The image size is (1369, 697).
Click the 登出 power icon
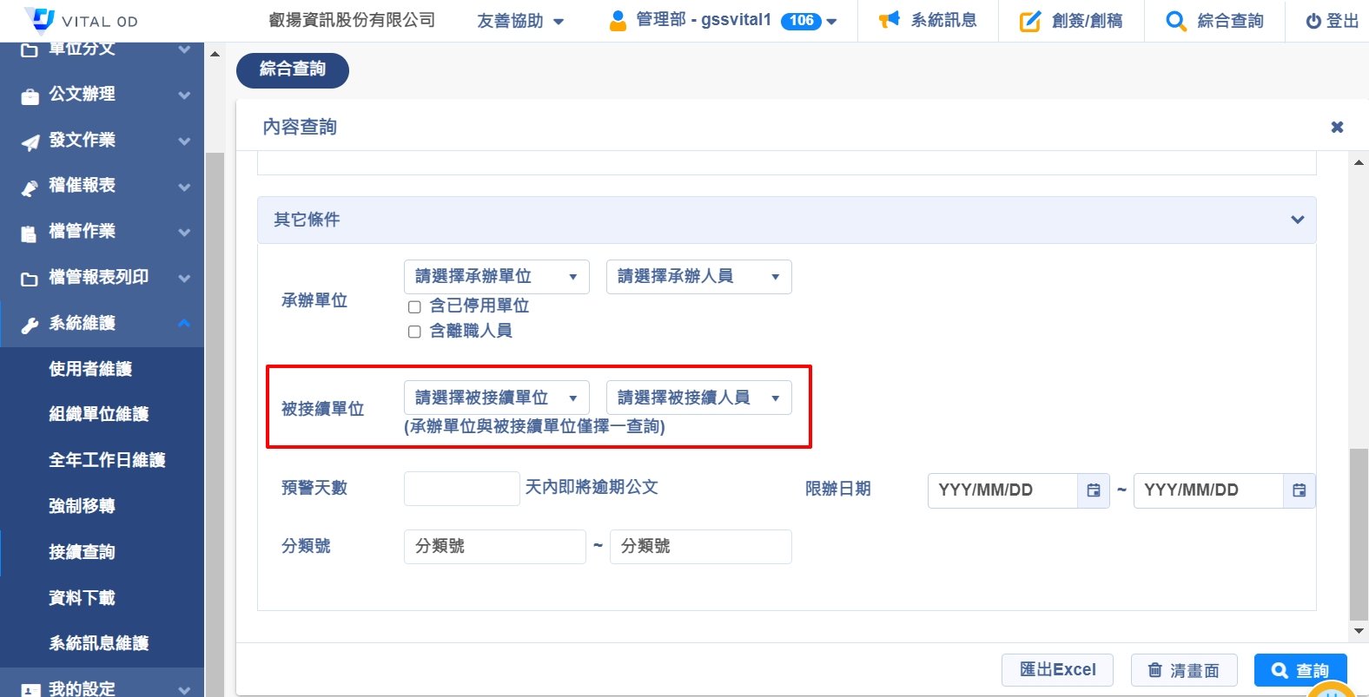[x=1313, y=21]
